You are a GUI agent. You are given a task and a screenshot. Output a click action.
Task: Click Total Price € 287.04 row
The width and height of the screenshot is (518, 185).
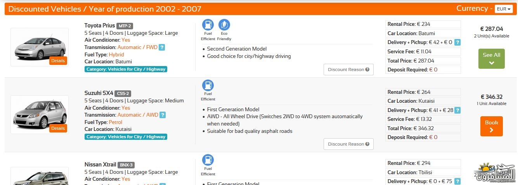tap(423, 61)
